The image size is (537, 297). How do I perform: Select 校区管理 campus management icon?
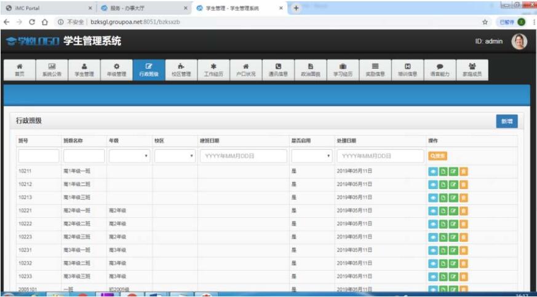[x=181, y=70]
